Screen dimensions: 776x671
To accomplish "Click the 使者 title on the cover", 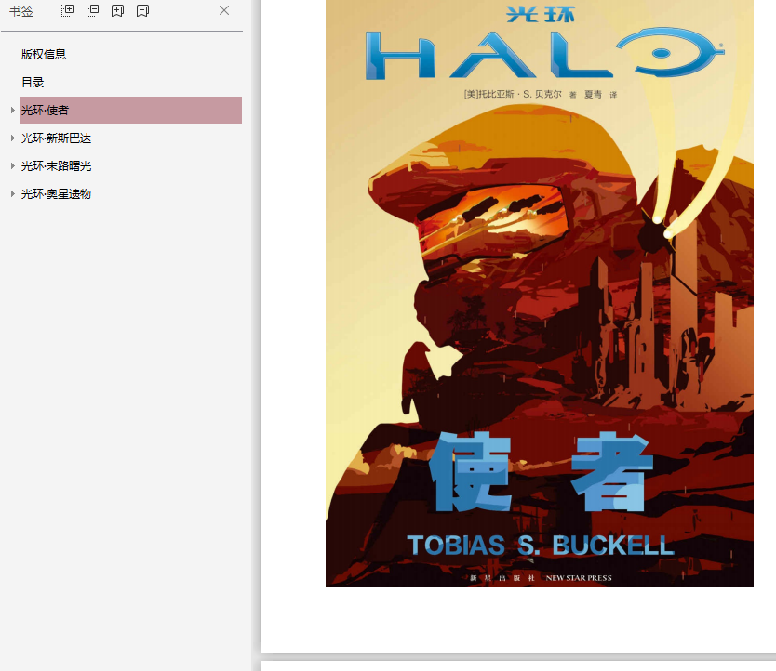I will click(x=541, y=471).
